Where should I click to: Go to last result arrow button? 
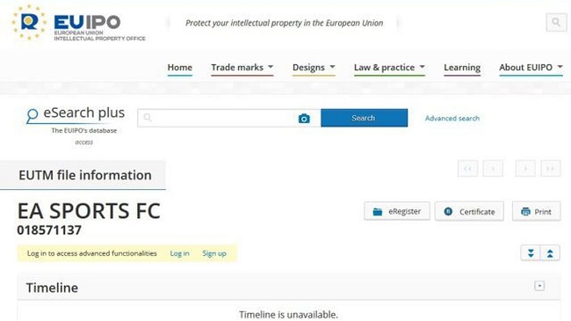point(551,169)
